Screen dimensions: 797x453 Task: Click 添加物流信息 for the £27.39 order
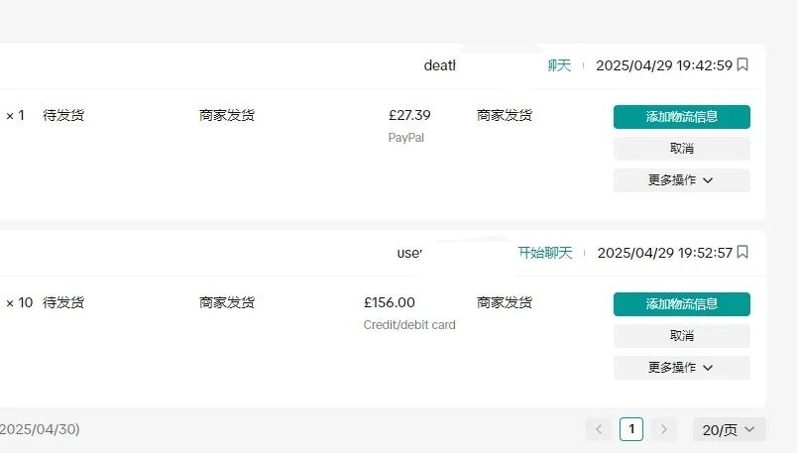click(x=682, y=117)
